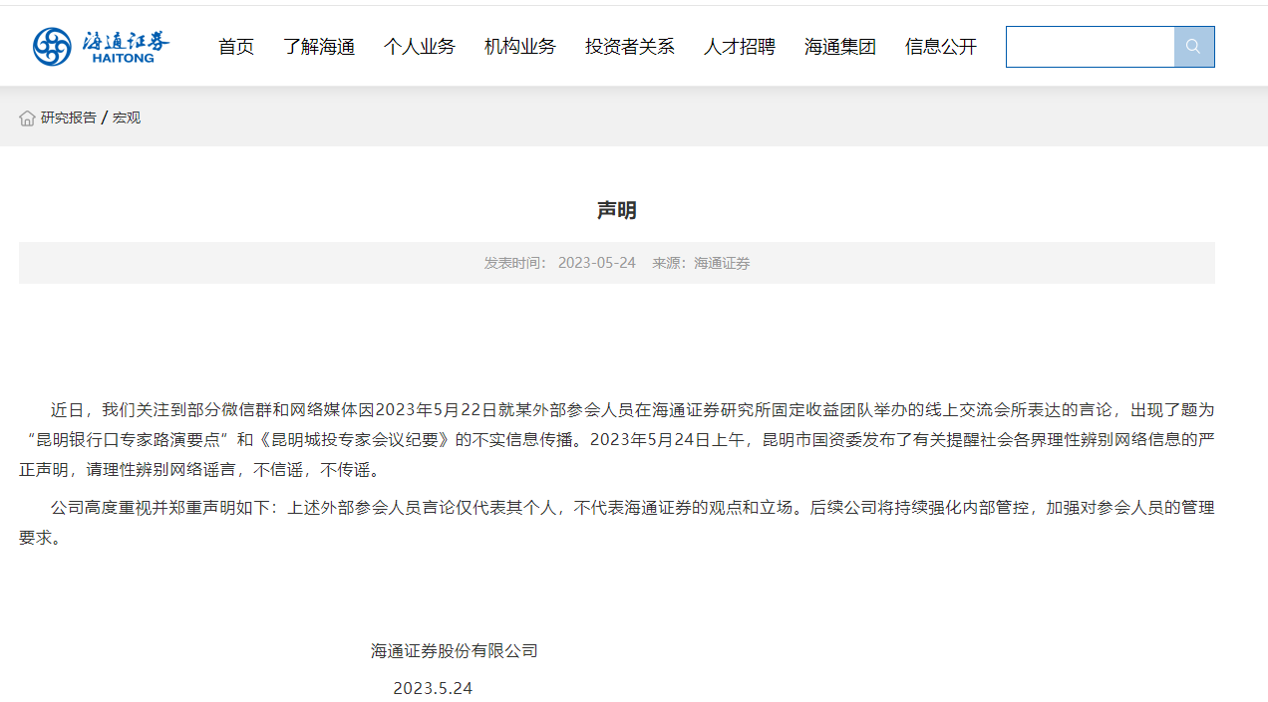This screenshot has width=1268, height=702.
Task: Click the signature 海通证券股份有限公司
Action: pyautogui.click(x=455, y=651)
